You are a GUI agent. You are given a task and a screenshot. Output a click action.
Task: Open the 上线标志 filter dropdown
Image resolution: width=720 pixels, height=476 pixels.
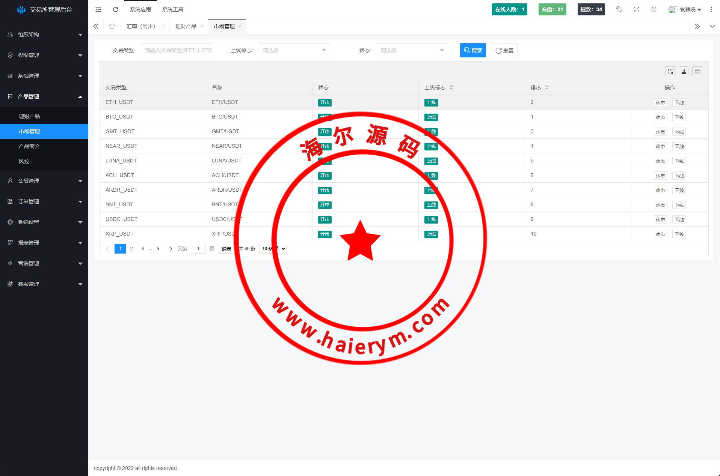294,50
